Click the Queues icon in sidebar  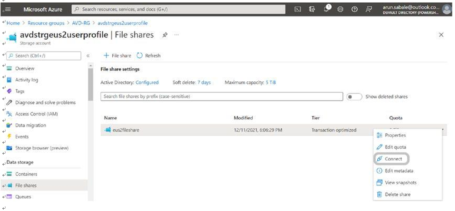(10, 197)
